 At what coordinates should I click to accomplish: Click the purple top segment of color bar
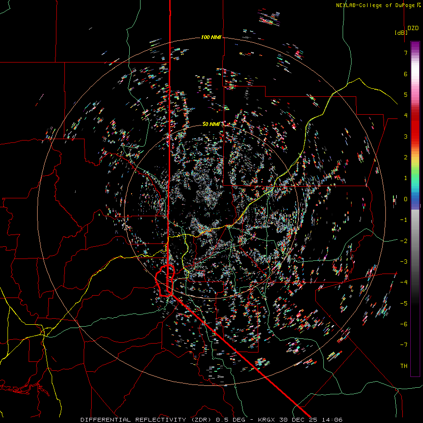pos(415,46)
